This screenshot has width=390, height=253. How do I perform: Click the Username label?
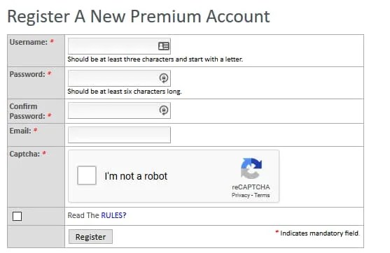(28, 42)
